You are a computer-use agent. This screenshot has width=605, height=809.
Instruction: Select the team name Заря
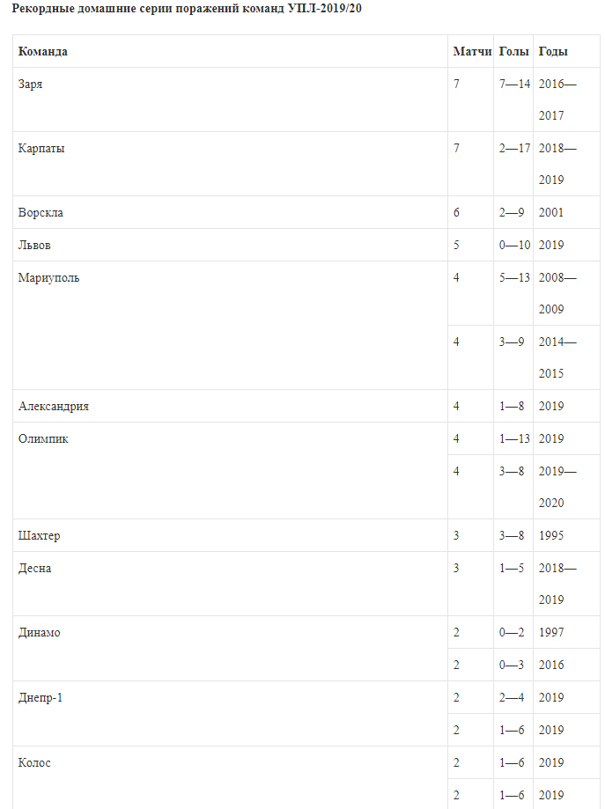coord(30,85)
